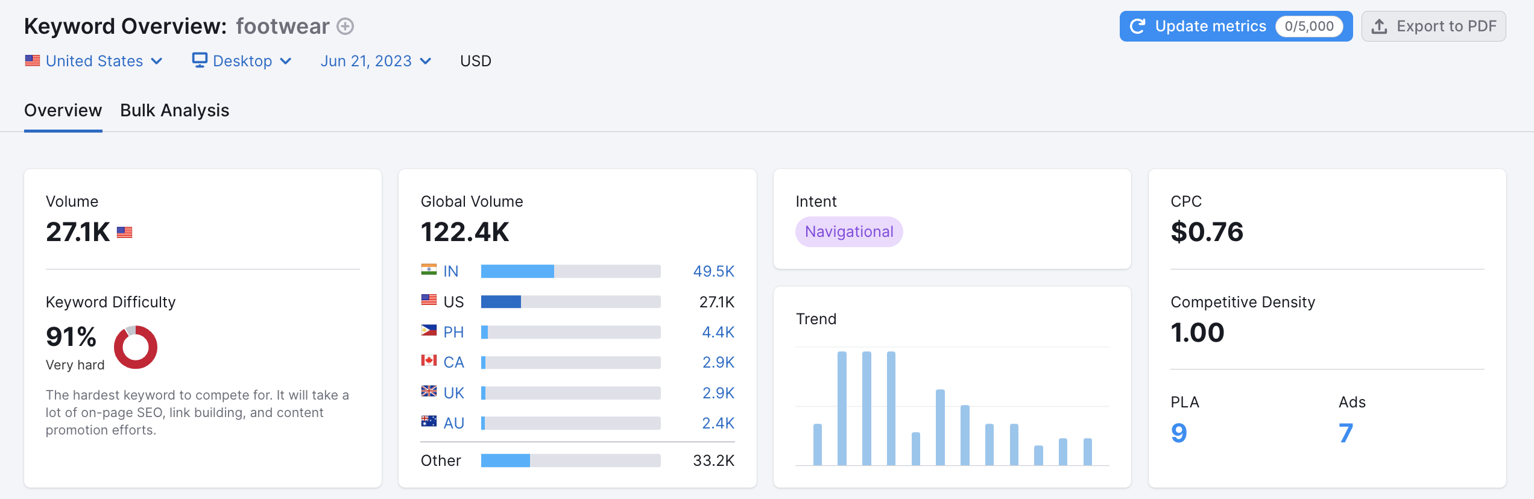Click the Navigational intent badge
Viewport: 1534px width, 499px height.
pyautogui.click(x=849, y=232)
